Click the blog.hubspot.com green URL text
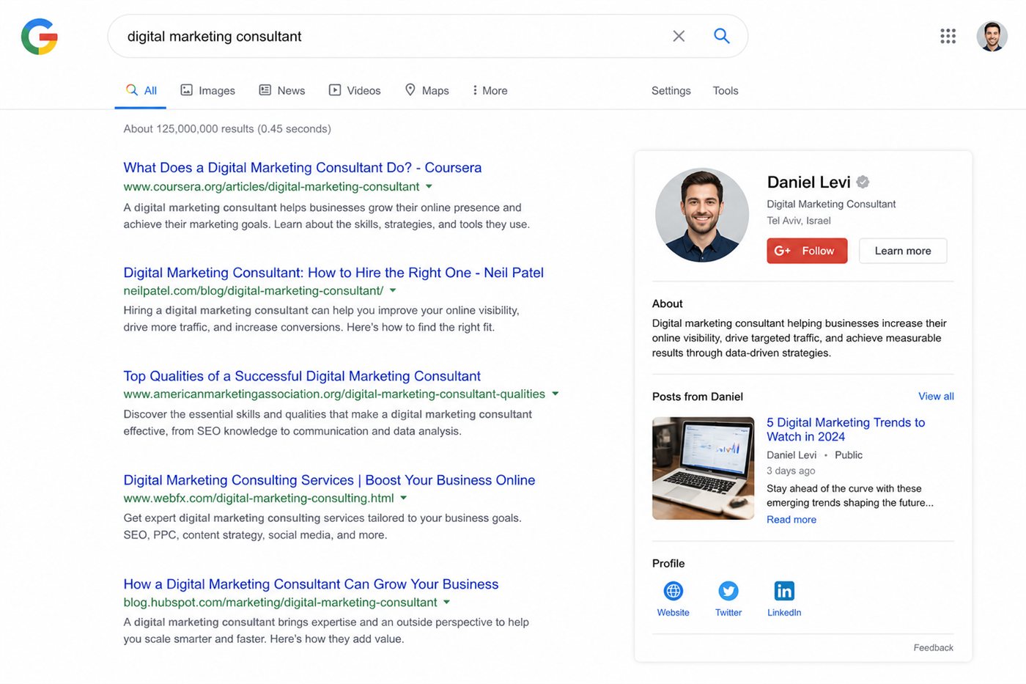 280,602
